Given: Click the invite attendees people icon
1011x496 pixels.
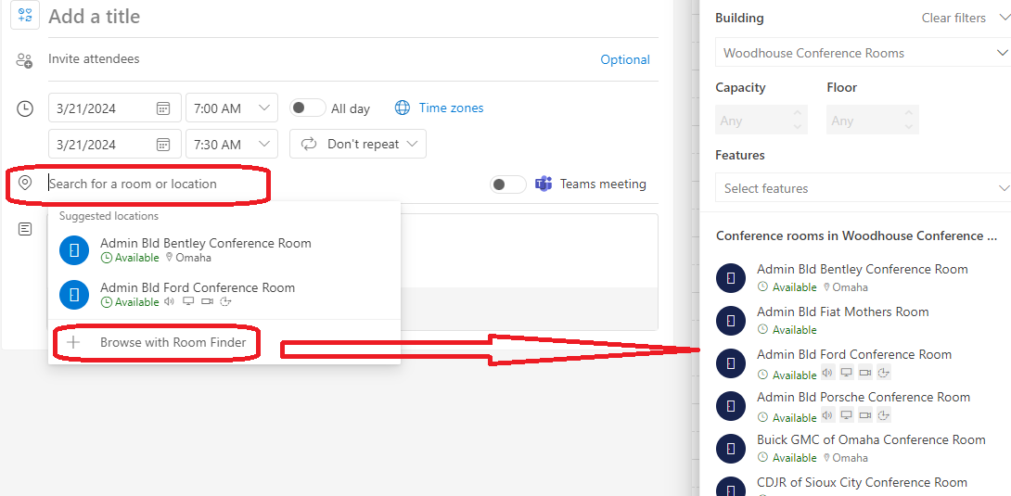Looking at the screenshot, I should (24, 60).
